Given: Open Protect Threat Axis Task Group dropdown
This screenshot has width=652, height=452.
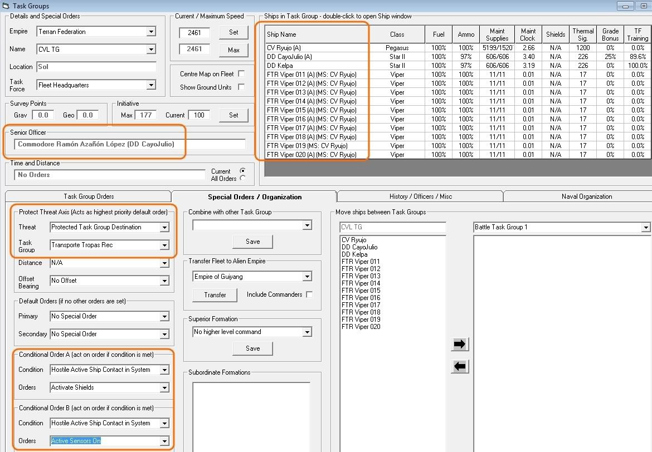Looking at the screenshot, I should pyautogui.click(x=164, y=245).
